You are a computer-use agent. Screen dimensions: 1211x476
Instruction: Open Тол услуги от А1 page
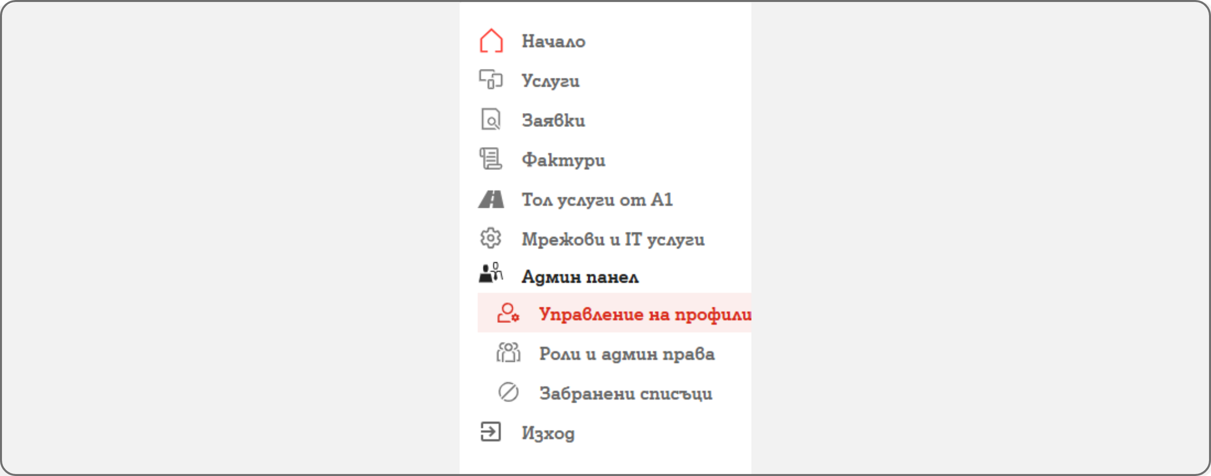click(597, 200)
